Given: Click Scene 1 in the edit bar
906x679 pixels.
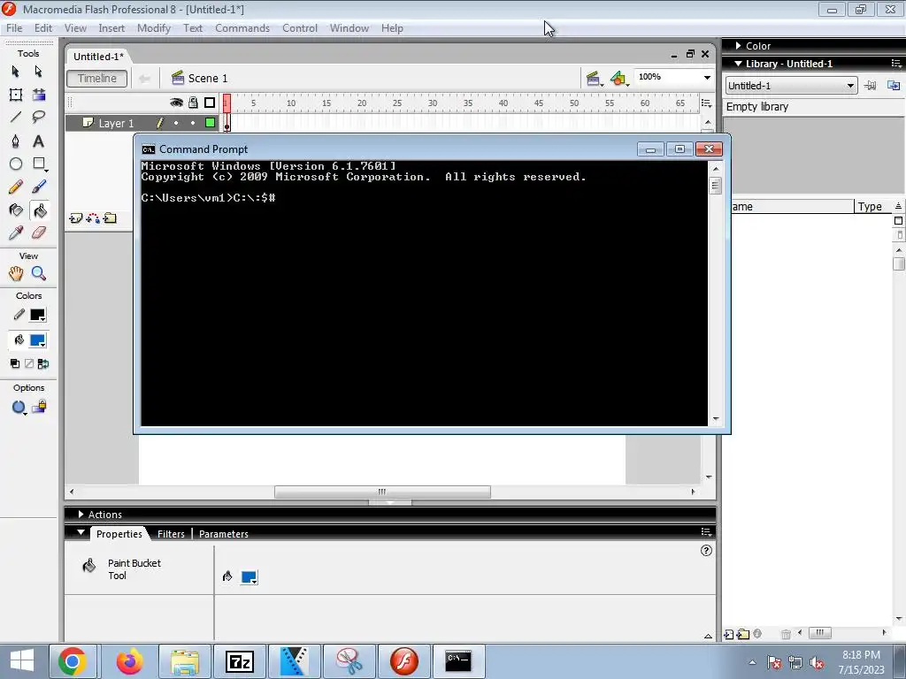Looking at the screenshot, I should coord(199,79).
